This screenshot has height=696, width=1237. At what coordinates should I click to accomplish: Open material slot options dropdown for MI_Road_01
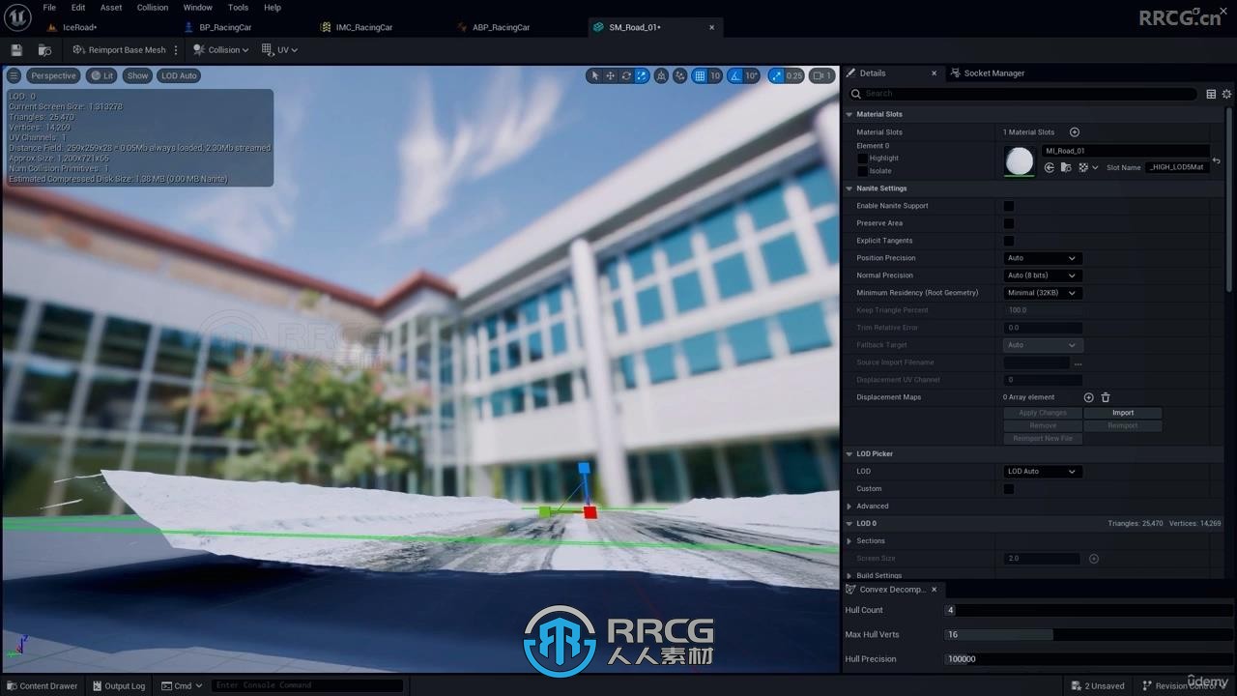pyautogui.click(x=1087, y=167)
